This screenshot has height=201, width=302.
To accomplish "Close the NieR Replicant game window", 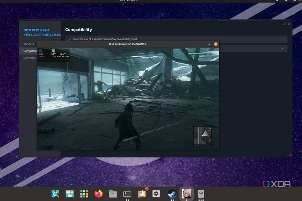I will click(x=216, y=44).
